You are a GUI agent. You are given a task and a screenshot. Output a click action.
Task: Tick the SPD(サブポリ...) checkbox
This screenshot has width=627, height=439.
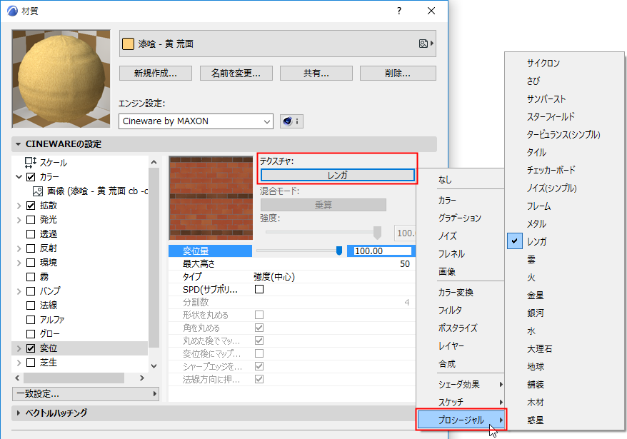coord(259,289)
